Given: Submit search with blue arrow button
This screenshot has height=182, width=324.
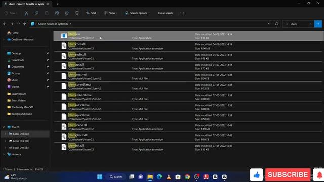Looking at the screenshot, I should tap(318, 24).
